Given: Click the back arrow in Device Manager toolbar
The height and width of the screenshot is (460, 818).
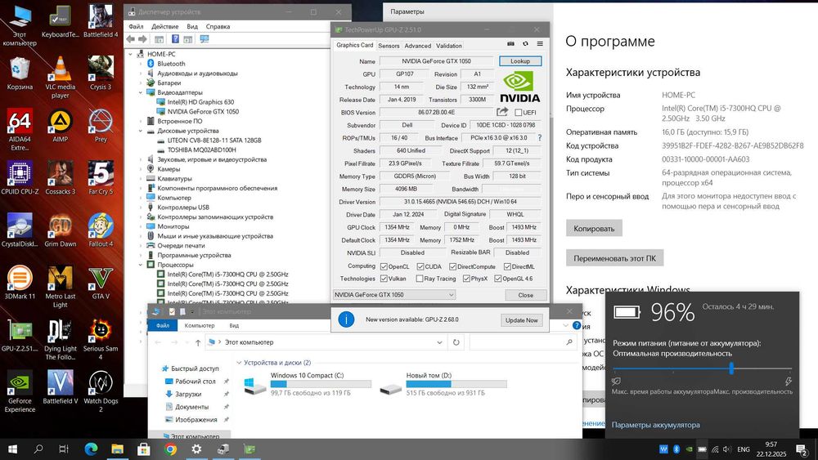Looking at the screenshot, I should (x=130, y=39).
